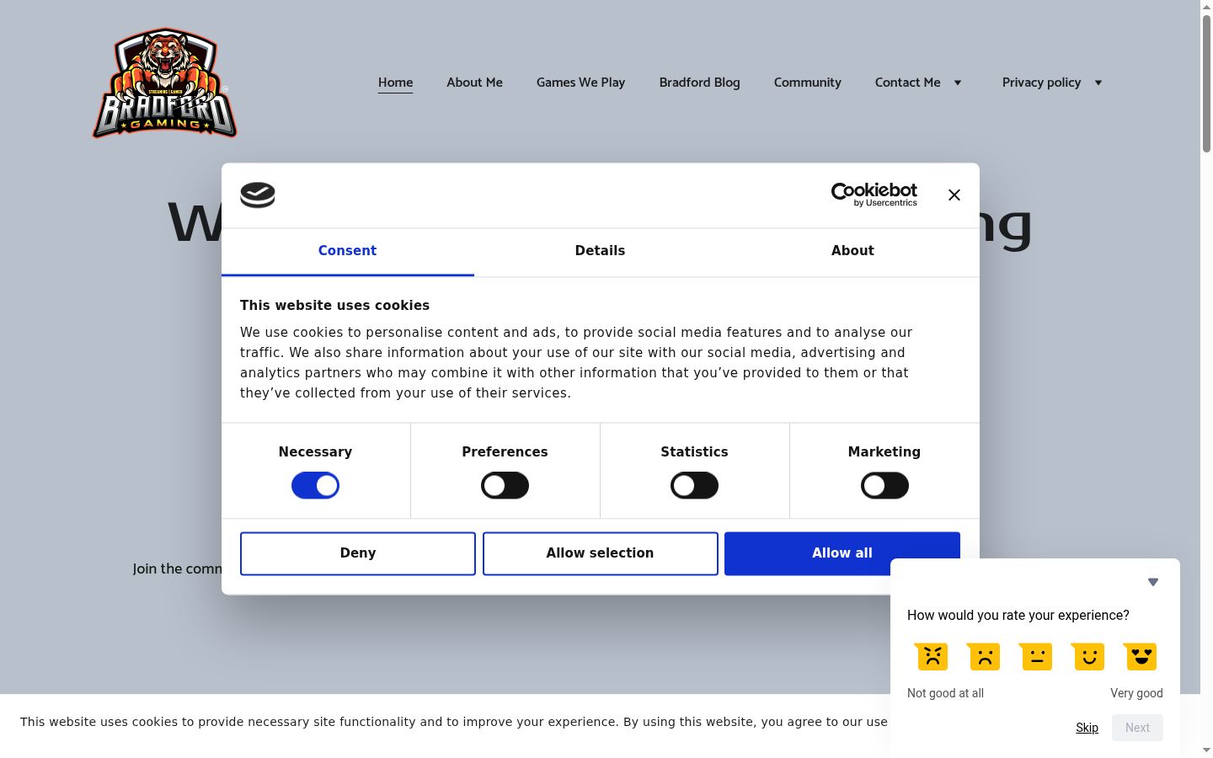The image size is (1213, 758).
Task: Click the Preferences category label
Action: [505, 452]
